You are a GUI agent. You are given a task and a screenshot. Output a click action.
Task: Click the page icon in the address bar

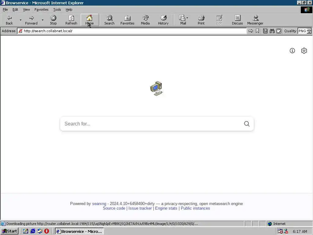[x=20, y=31]
